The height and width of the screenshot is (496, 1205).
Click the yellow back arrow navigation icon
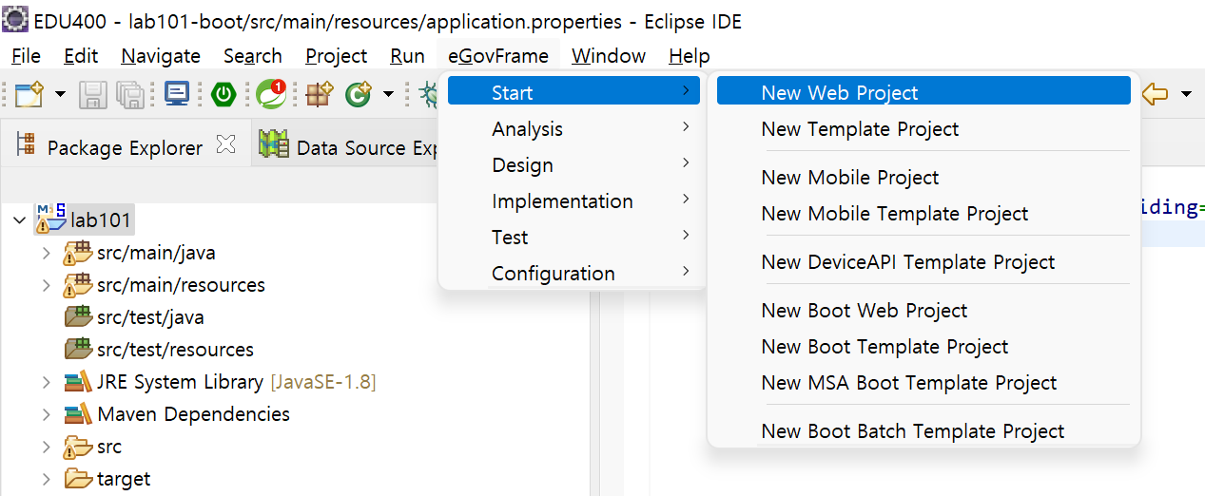pyautogui.click(x=1155, y=93)
